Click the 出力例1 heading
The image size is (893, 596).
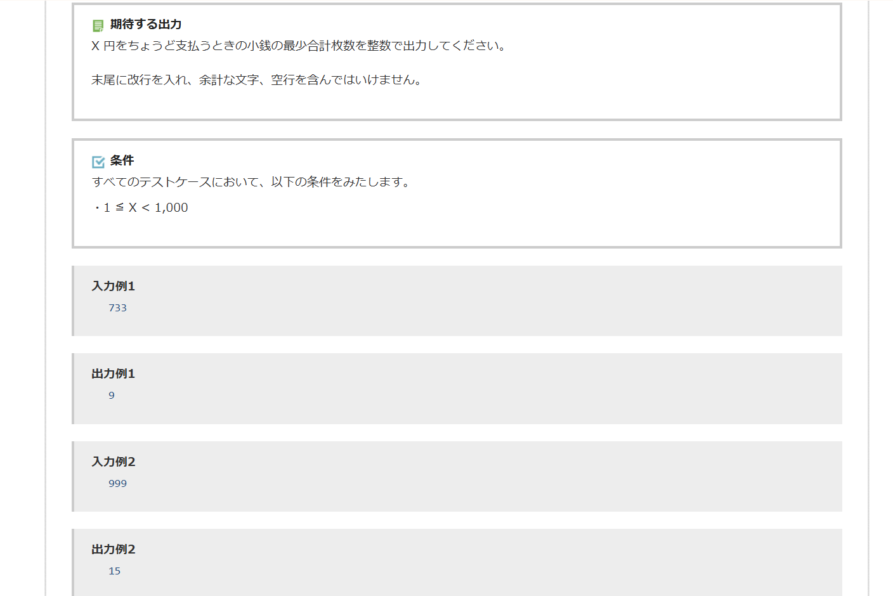click(114, 373)
